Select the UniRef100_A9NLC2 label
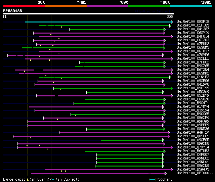Image resolution: width=215 pixels, height=182 pixels. coord(193,158)
